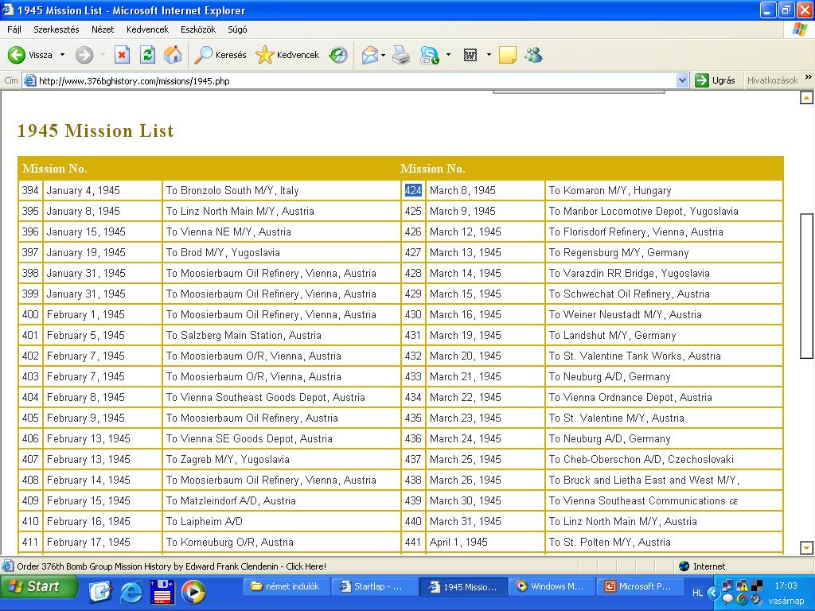Open Kedvencek favorites star

287,55
